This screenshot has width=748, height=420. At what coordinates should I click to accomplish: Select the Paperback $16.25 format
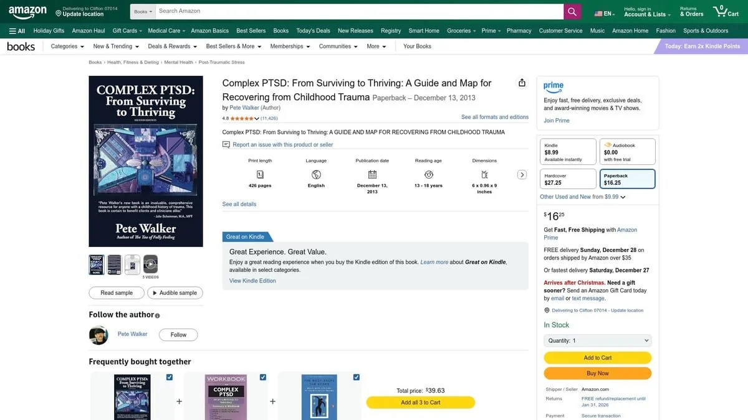click(627, 179)
